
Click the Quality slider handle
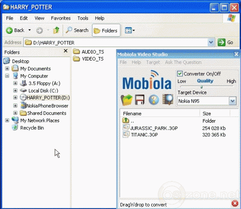(x=202, y=87)
